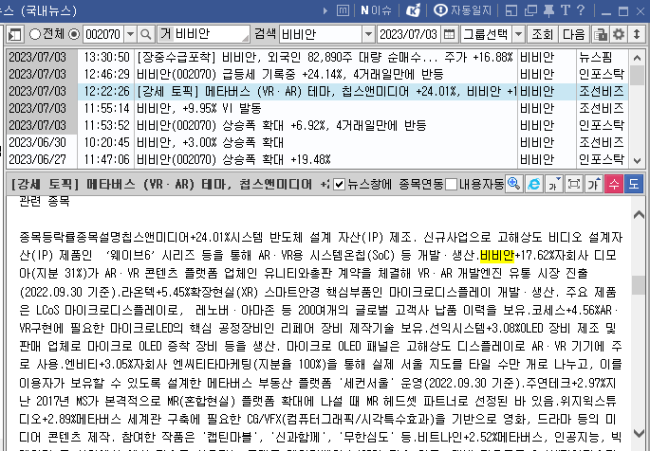Click the 002070 stock code input field
650x451 pixels.
pyautogui.click(x=103, y=34)
